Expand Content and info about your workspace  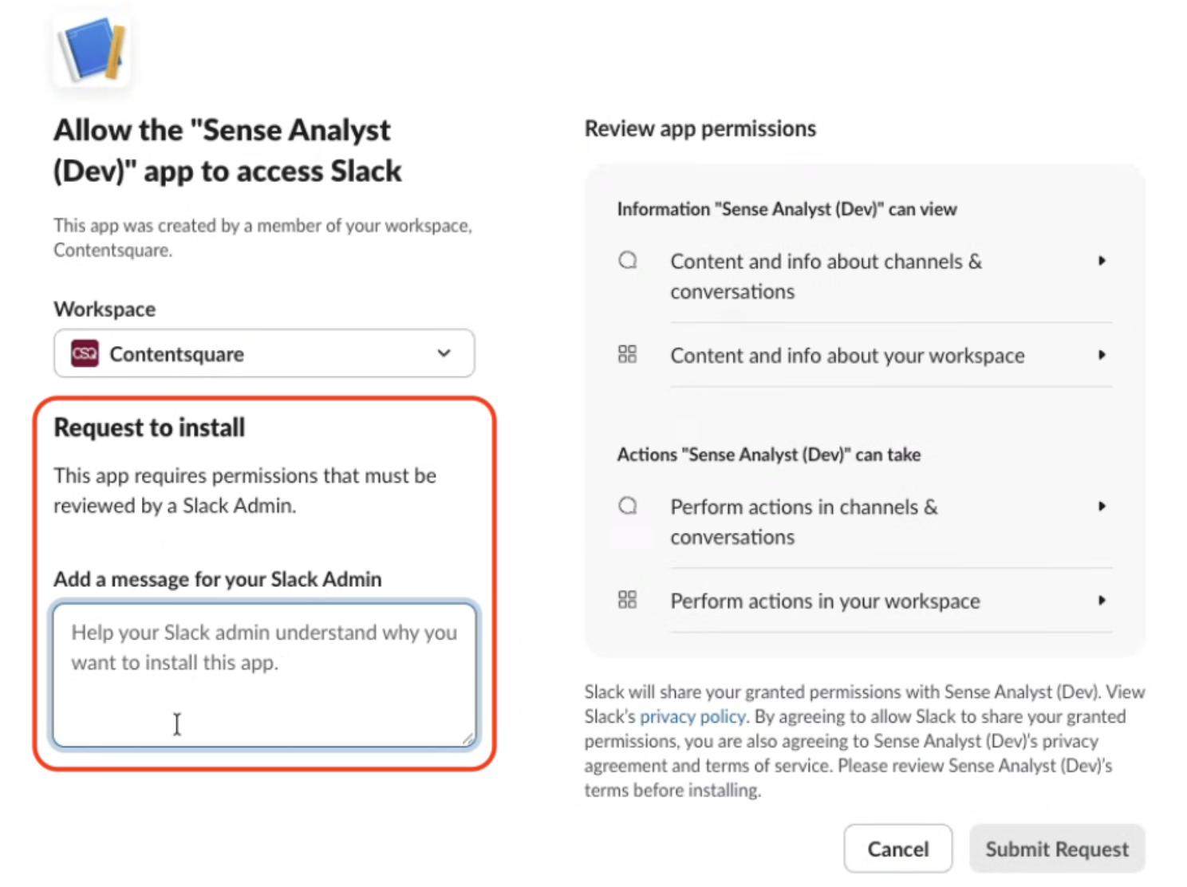click(865, 355)
